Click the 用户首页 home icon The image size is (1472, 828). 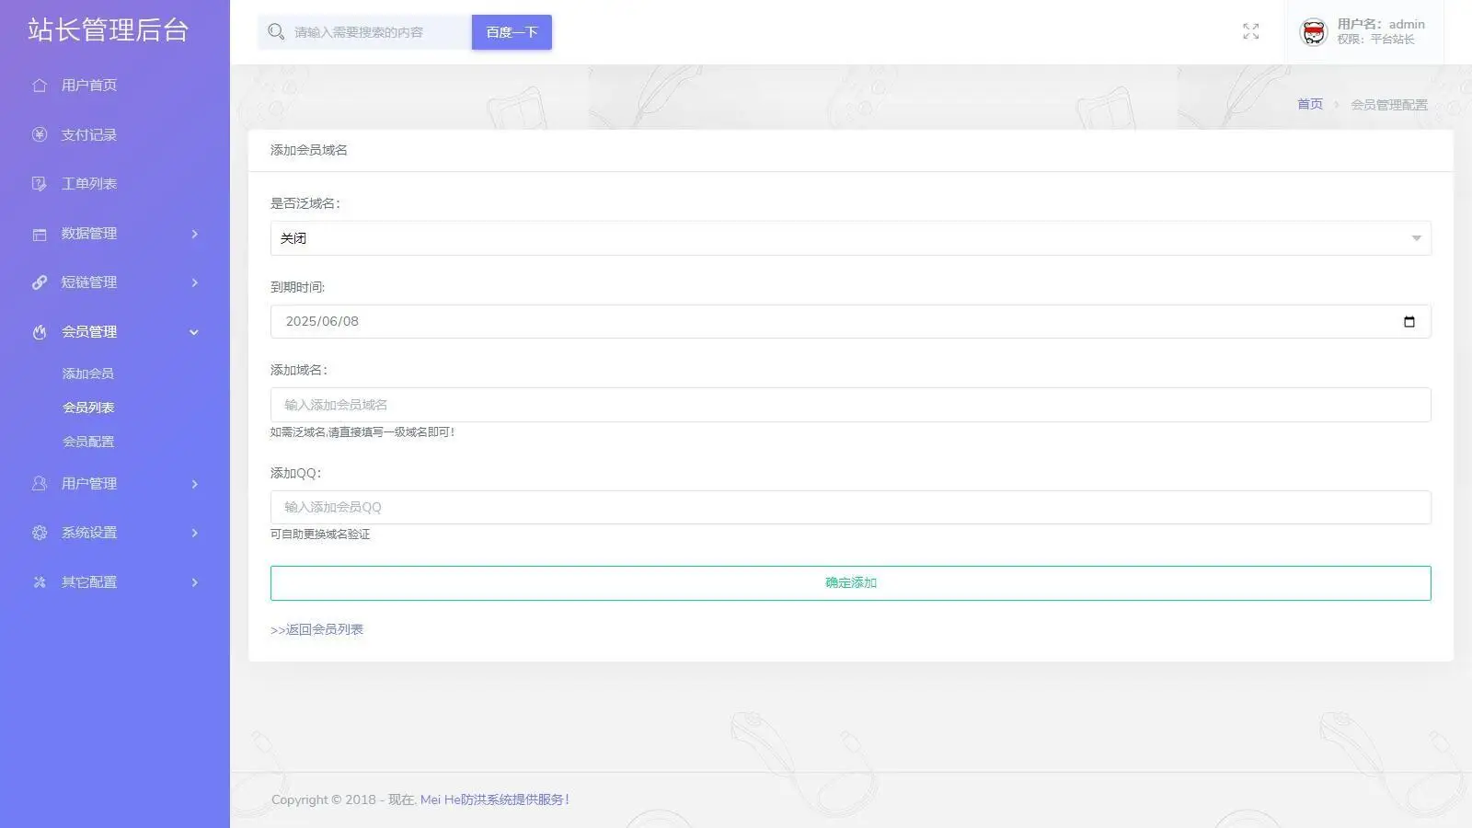pyautogui.click(x=40, y=86)
